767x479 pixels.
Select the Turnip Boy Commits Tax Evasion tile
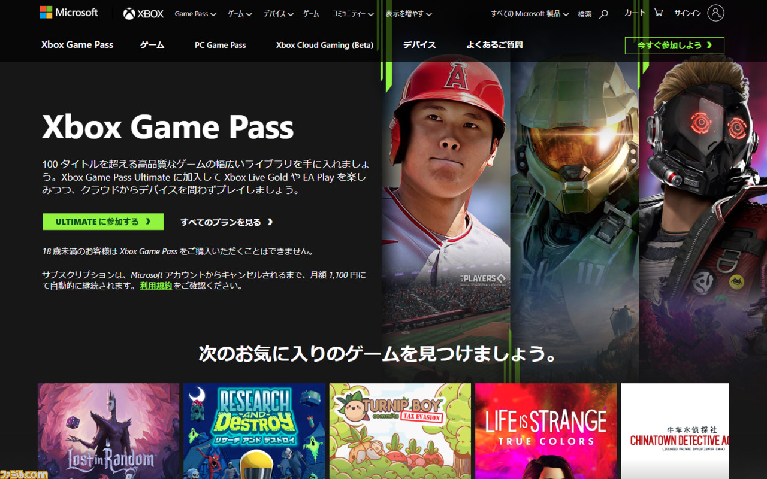click(400, 431)
